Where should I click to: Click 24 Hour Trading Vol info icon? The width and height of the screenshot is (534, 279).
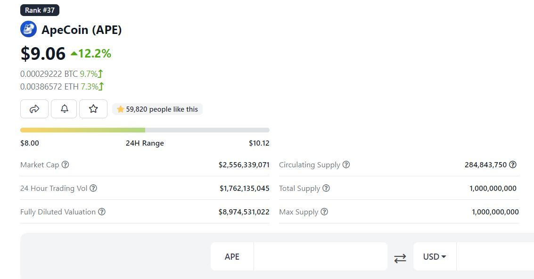pos(93,188)
